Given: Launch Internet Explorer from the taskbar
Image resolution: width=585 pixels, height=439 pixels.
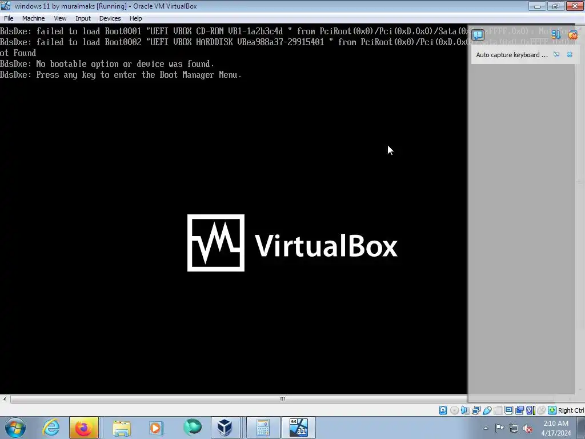Looking at the screenshot, I should (51, 428).
